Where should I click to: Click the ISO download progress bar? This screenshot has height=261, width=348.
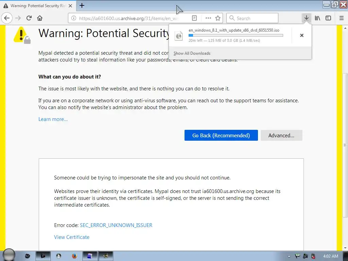[x=236, y=35]
